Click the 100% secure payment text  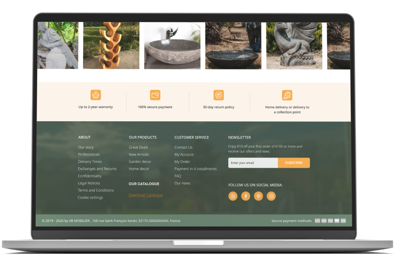pos(155,107)
